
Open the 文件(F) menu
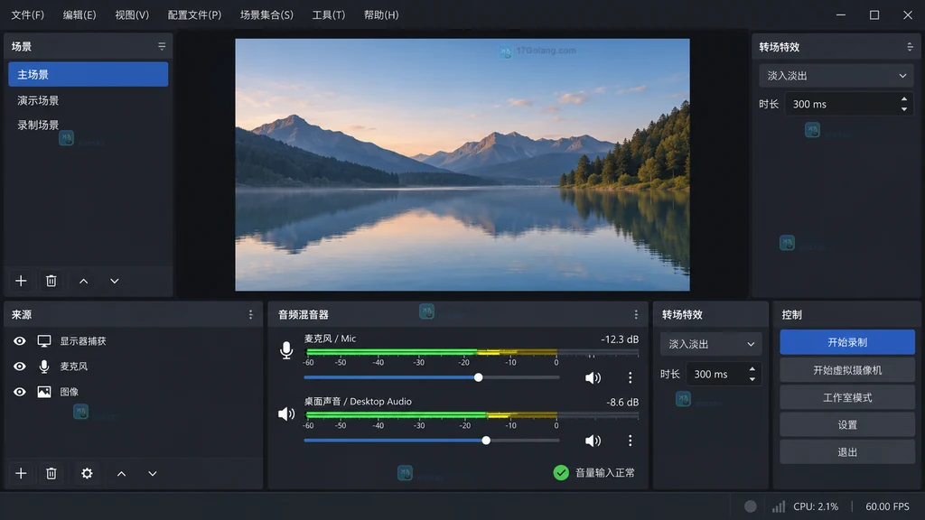(x=28, y=14)
